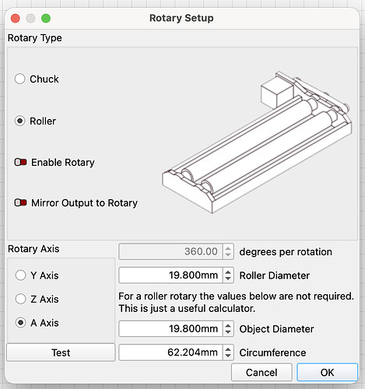Image resolution: width=365 pixels, height=389 pixels.
Task: Select the Chuck rotary type
Action: (x=20, y=79)
